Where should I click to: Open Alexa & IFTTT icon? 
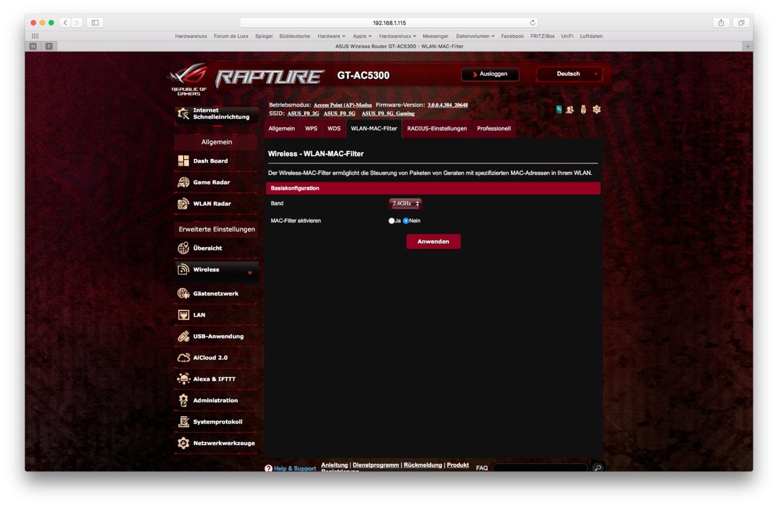184,379
